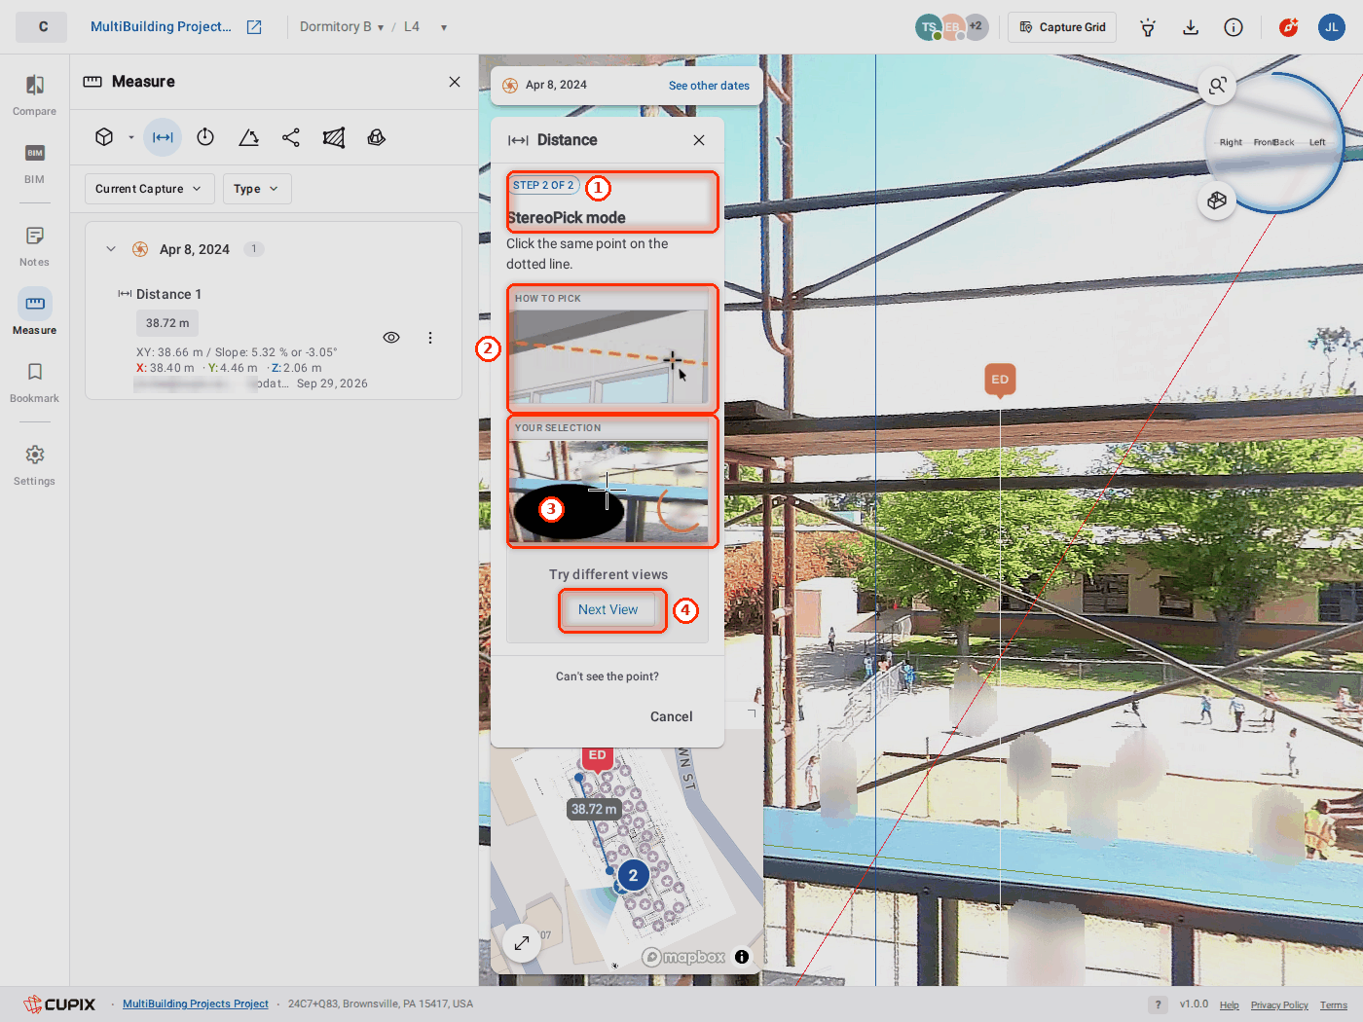Click the Next View button
1363x1022 pixels.
[608, 610]
